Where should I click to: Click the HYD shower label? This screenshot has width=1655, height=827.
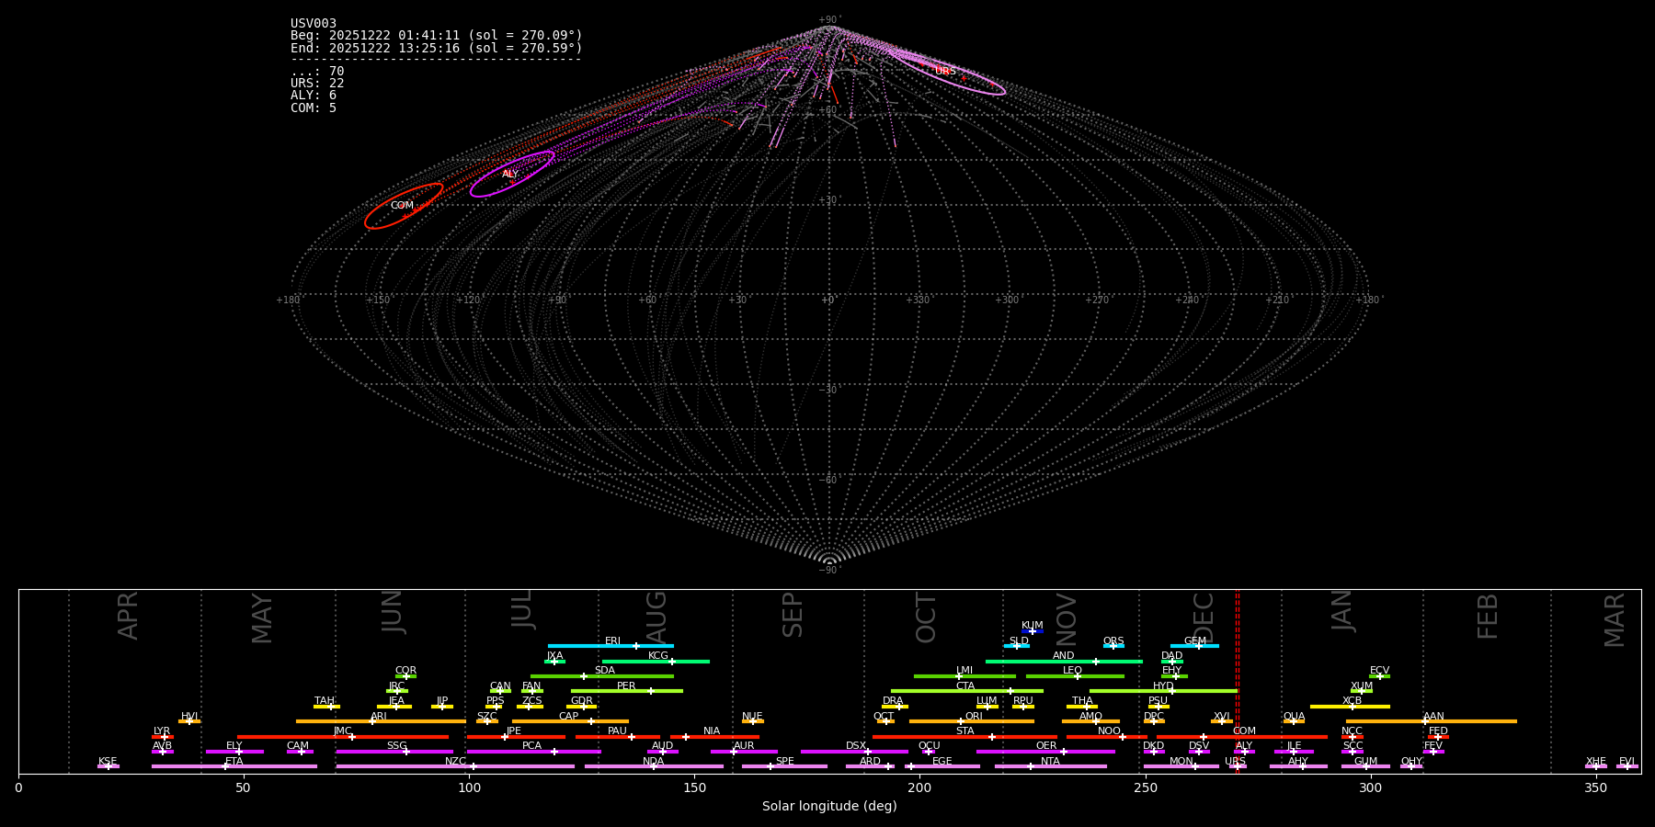[x=1164, y=686]
